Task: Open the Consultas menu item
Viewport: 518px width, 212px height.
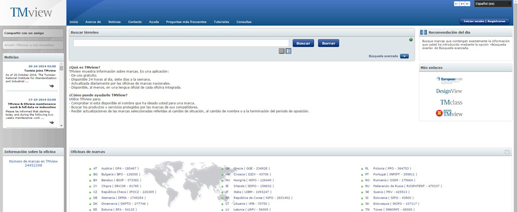Action: click(x=244, y=22)
